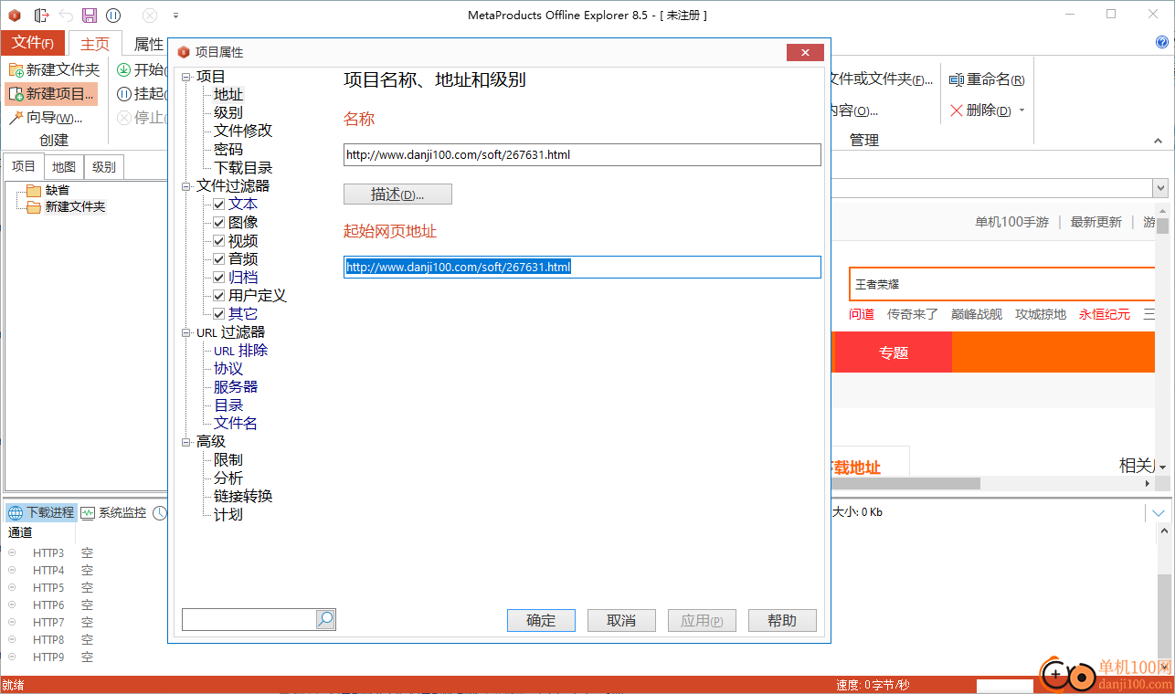Click the exit icon in quick access toolbar
This screenshot has width=1175, height=694.
[40, 16]
